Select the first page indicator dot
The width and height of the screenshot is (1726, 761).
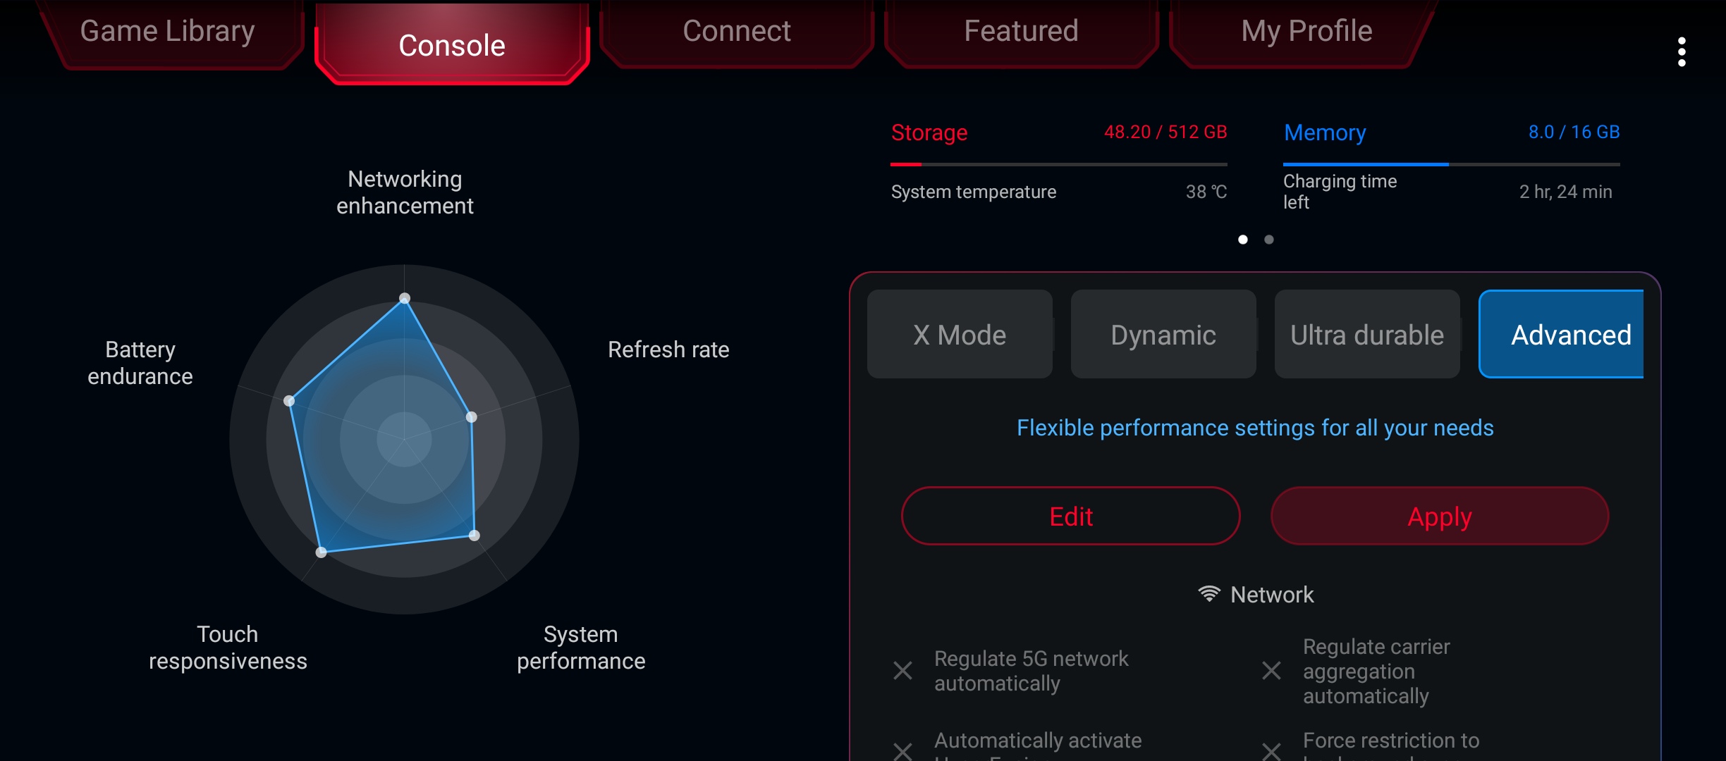pyautogui.click(x=1243, y=240)
